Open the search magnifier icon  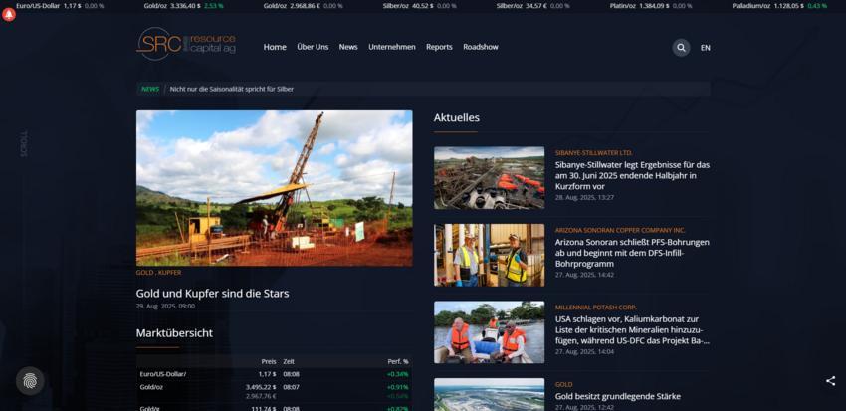(x=681, y=48)
